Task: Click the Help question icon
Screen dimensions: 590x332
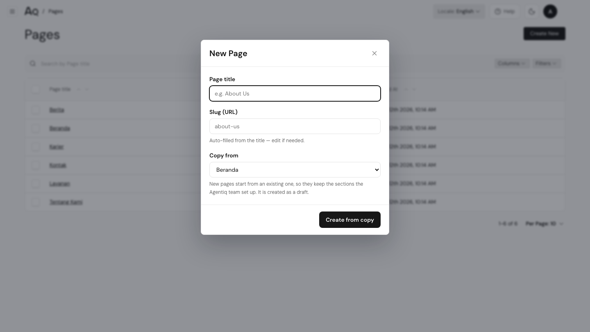Action: 498,11
